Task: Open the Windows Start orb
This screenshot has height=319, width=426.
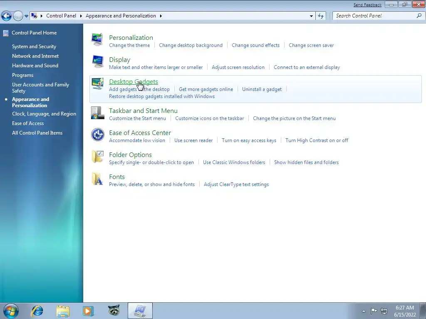Action: tap(11, 311)
